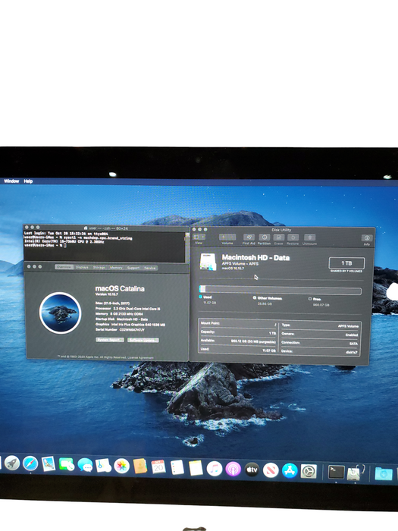
Task: Click the System Report button
Action: pos(110,340)
